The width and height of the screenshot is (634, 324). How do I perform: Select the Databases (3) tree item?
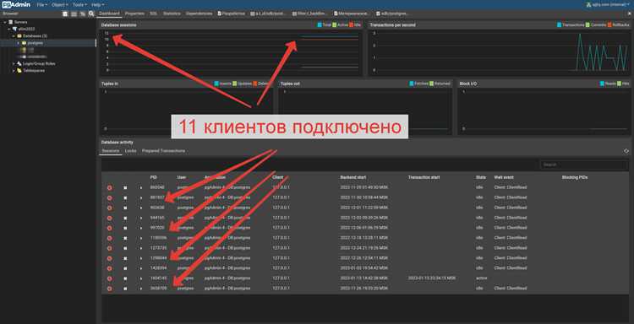click(x=35, y=36)
